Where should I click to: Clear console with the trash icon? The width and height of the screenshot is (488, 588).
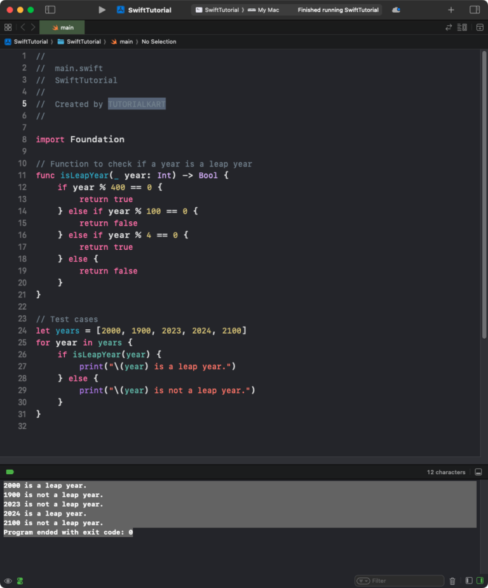[x=452, y=581]
